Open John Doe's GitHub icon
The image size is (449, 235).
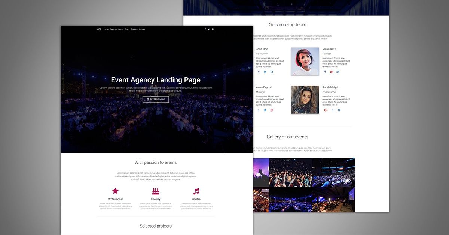(272, 72)
